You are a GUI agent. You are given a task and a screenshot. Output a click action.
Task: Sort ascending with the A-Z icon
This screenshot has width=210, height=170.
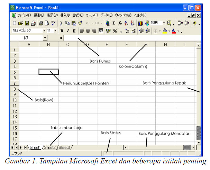(x=126, y=23)
